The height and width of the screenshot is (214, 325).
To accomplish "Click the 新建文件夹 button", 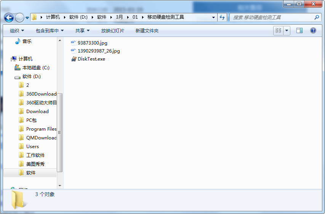I will point(147,30).
